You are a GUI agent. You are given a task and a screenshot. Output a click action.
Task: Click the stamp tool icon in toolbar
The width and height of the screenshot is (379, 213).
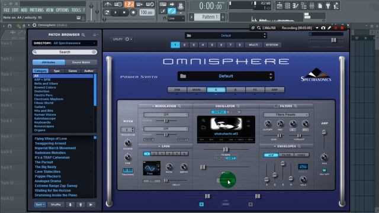point(180,5)
